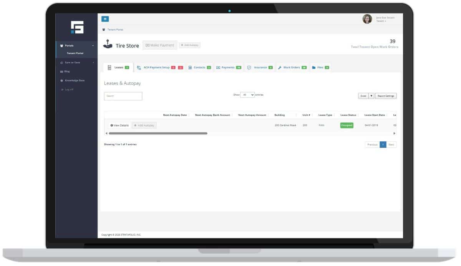Screen dimensions: 461x266
Task: Click Add Autopay button beside Make Payment
Action: (190, 45)
